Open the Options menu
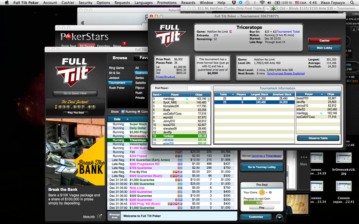359x224 pixels. point(103,3)
